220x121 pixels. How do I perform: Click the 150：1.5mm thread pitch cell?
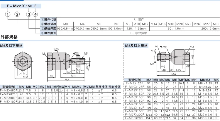click(175, 29)
